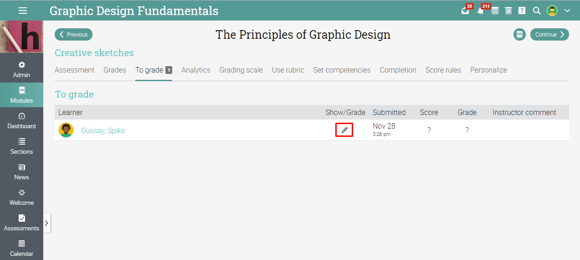580x260 pixels.
Task: Open the trash bin icon
Action: pyautogui.click(x=508, y=10)
